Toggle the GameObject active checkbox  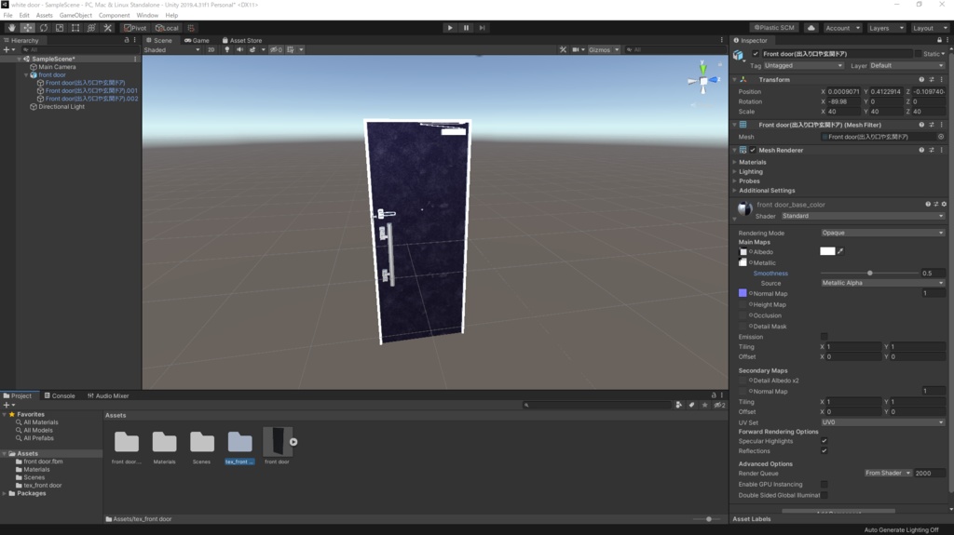756,54
